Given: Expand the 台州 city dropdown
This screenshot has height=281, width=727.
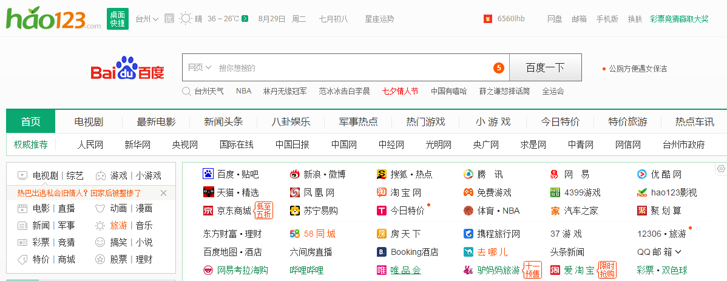Looking at the screenshot, I should coord(147,19).
